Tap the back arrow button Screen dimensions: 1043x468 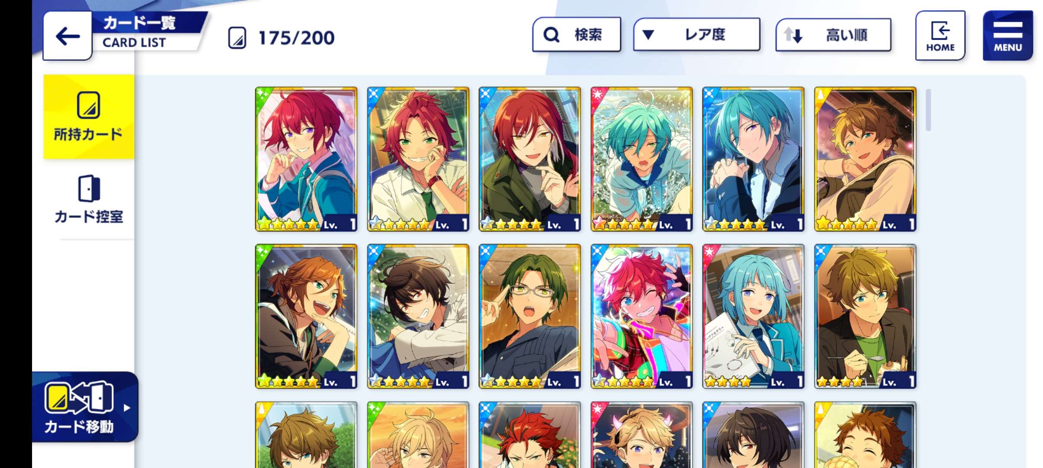68,36
